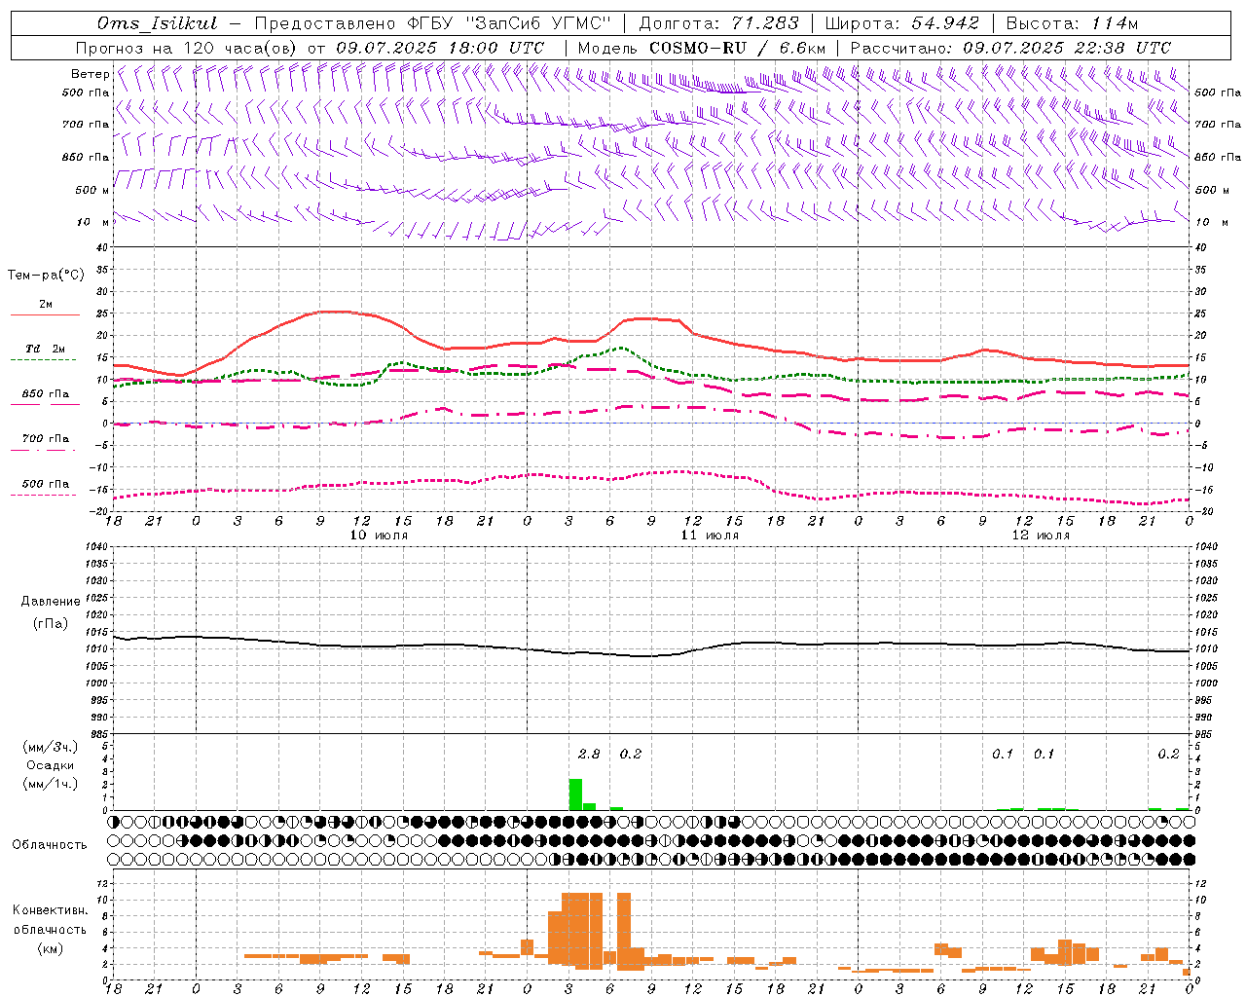Click the solid red line sample under '2м'
Viewport: 1246px width, 997px height.
pos(46,315)
